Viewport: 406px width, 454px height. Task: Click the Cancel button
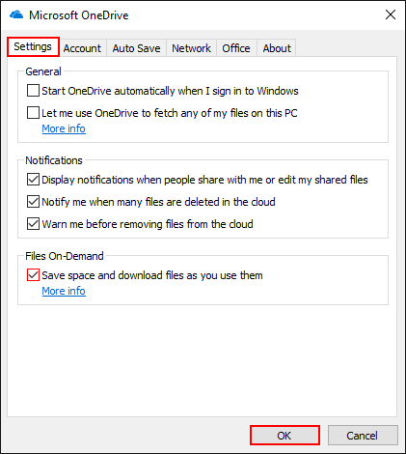[363, 436]
